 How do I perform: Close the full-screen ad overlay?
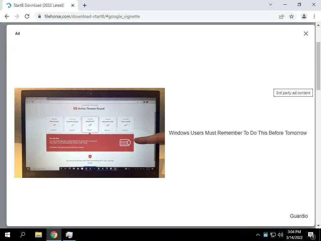(306, 34)
